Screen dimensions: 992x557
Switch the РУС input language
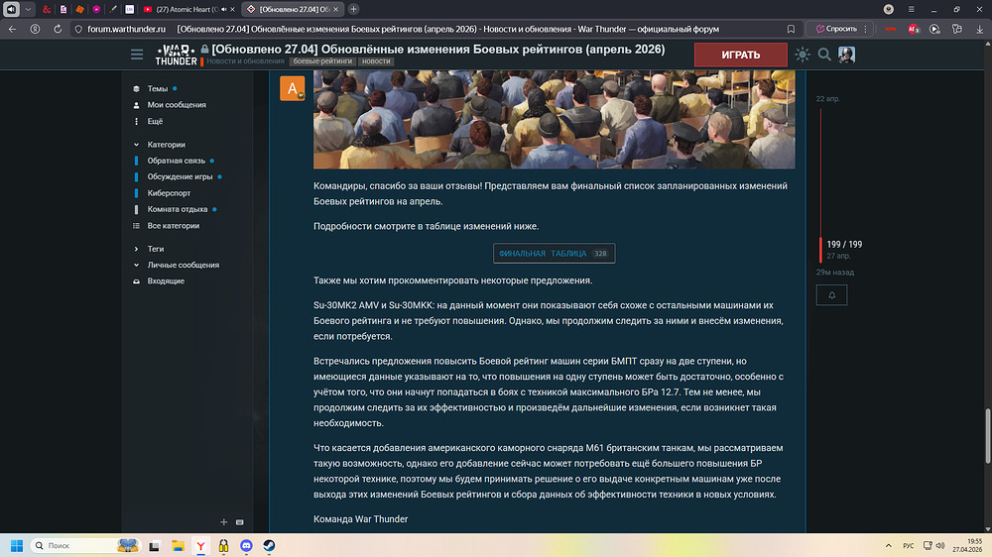point(908,546)
